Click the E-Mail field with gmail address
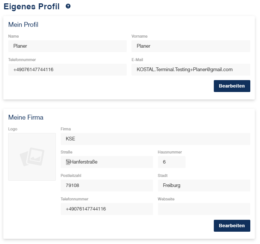Screen dimensions: 260x244 pyautogui.click(x=191, y=70)
